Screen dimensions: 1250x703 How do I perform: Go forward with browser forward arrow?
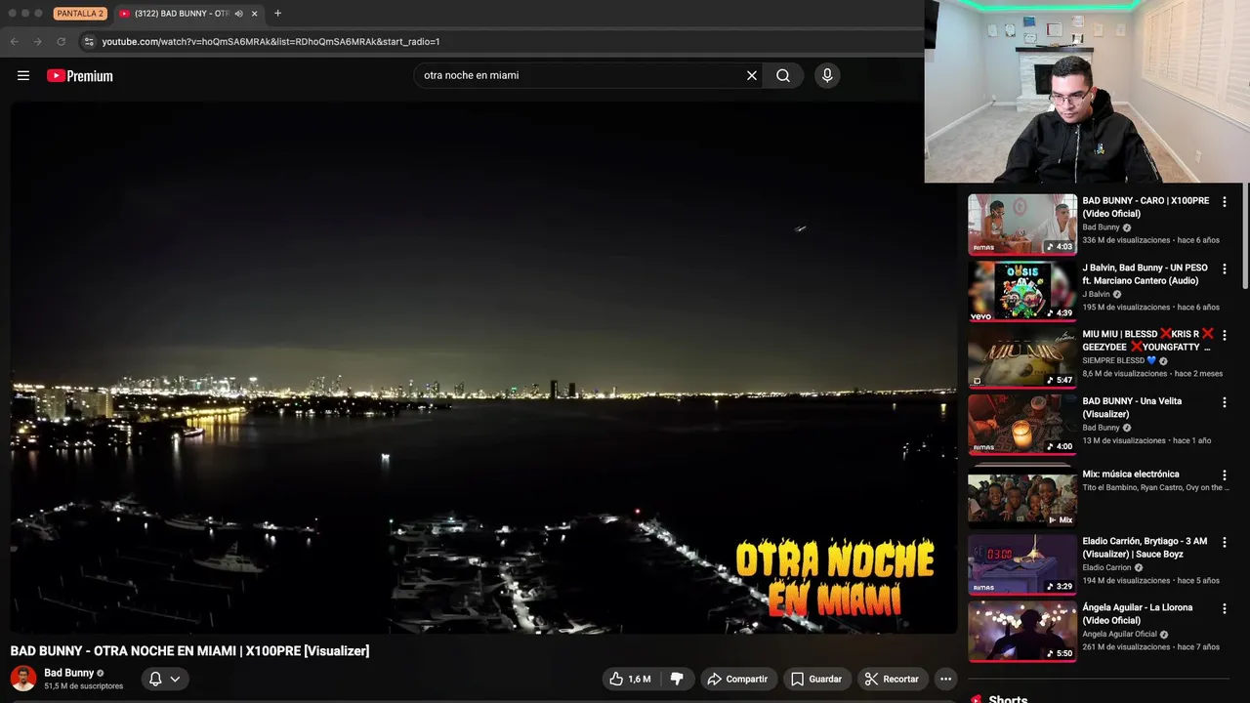pos(37,42)
